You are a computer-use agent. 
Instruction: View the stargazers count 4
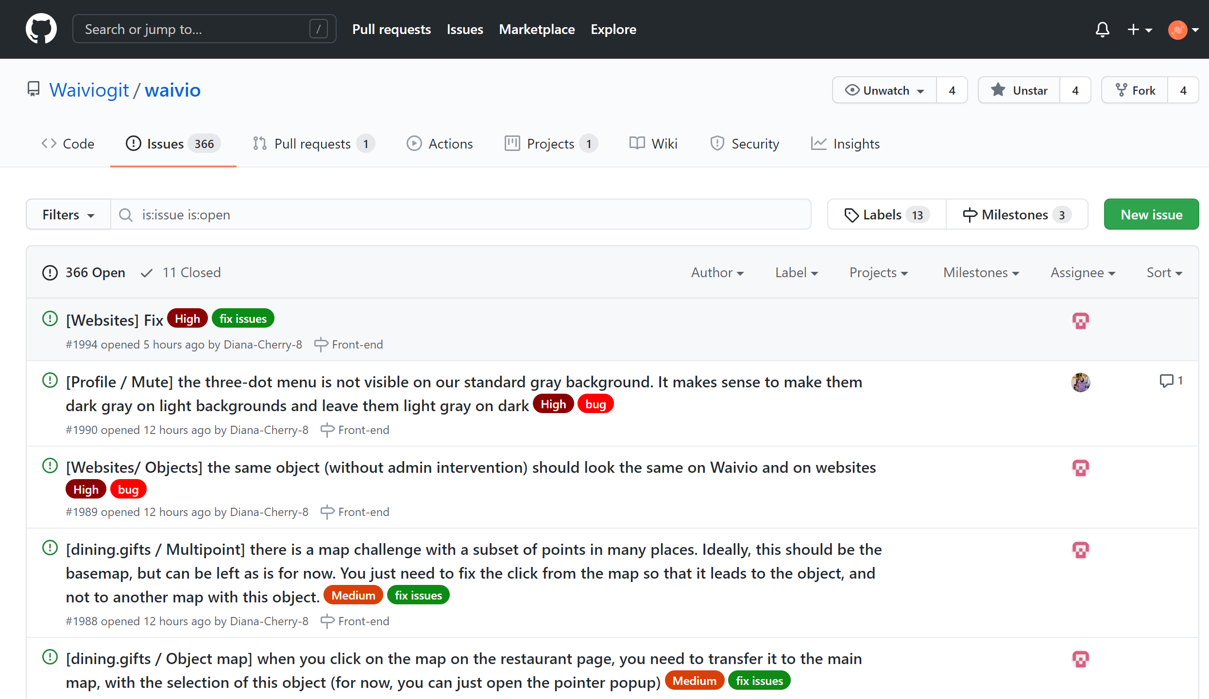(x=1075, y=90)
